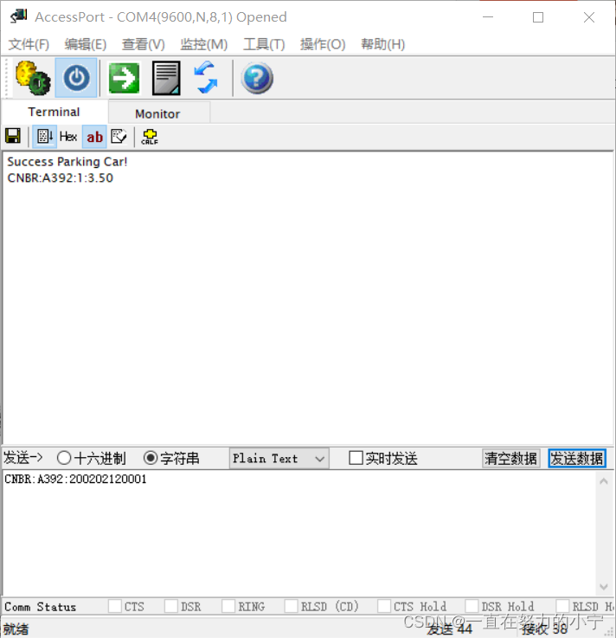Screen dimensions: 616x638
Task: Toggle the auto-scroll terminal icon
Action: pyautogui.click(x=44, y=136)
